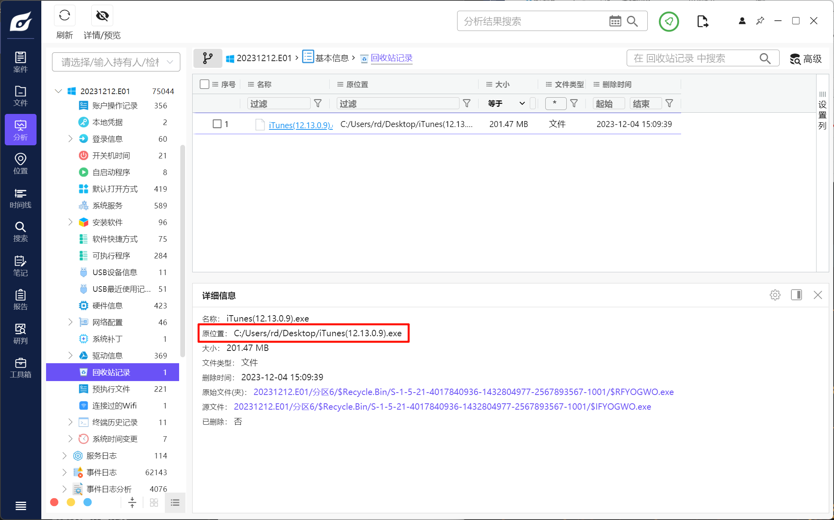
Task: Click 基本信息 in the breadcrumb
Action: [332, 58]
